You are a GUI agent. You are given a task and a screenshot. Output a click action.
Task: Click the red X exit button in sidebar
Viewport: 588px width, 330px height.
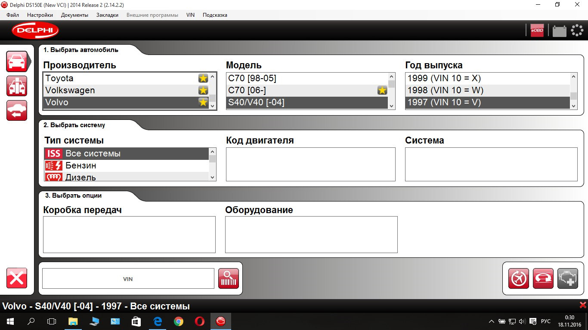click(x=17, y=278)
